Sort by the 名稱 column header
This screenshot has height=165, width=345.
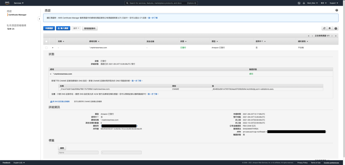pyautogui.click(x=61, y=41)
